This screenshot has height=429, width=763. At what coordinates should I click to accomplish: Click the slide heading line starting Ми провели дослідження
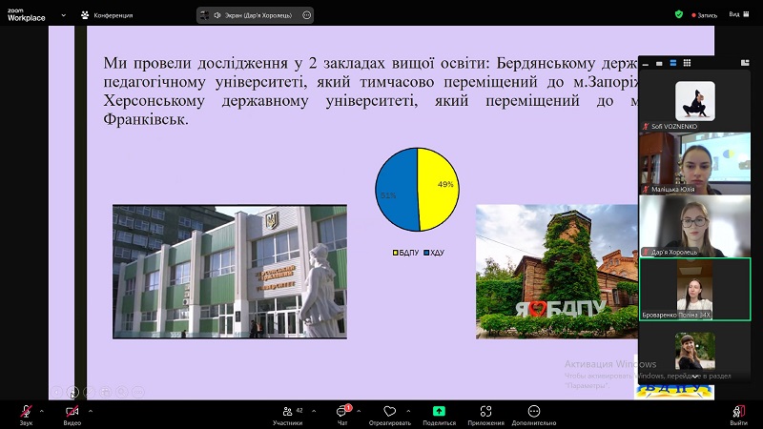[370, 63]
